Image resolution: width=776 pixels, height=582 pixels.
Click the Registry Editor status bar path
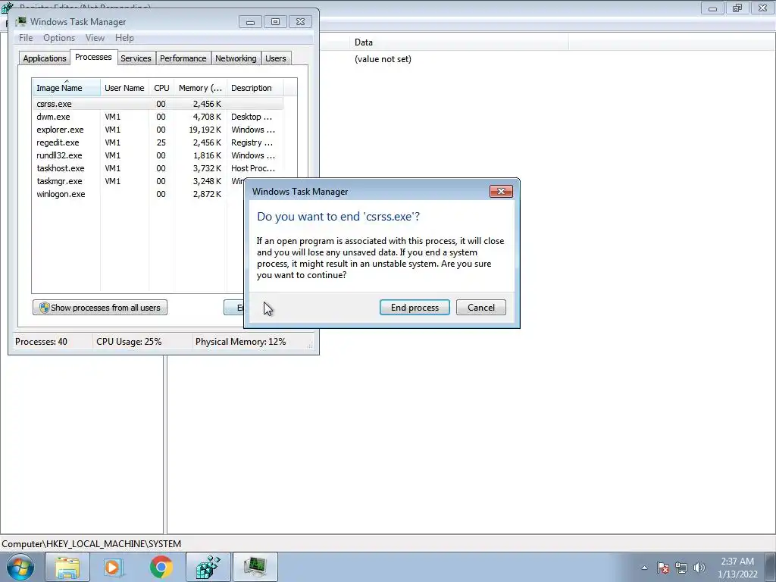coord(92,543)
